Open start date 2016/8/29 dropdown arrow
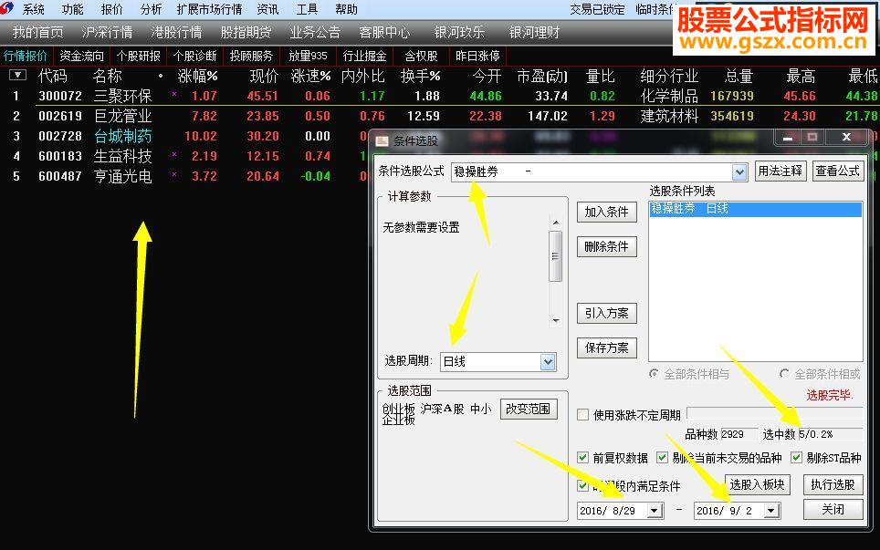 654,511
